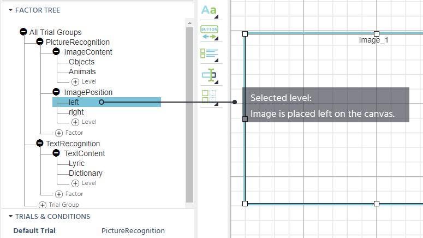
Task: Select the text input field tool
Action: [x=210, y=76]
